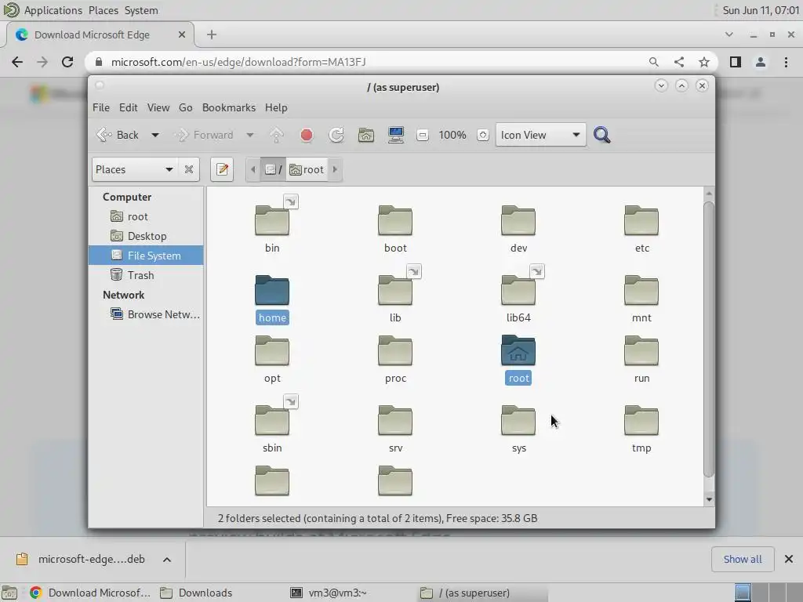This screenshot has width=803, height=602.
Task: Click the file view vertical scrollbar
Action: [709, 339]
